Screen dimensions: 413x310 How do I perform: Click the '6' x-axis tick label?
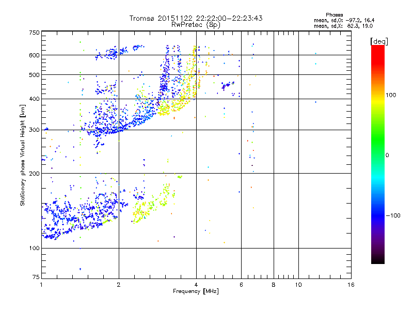tap(241, 285)
